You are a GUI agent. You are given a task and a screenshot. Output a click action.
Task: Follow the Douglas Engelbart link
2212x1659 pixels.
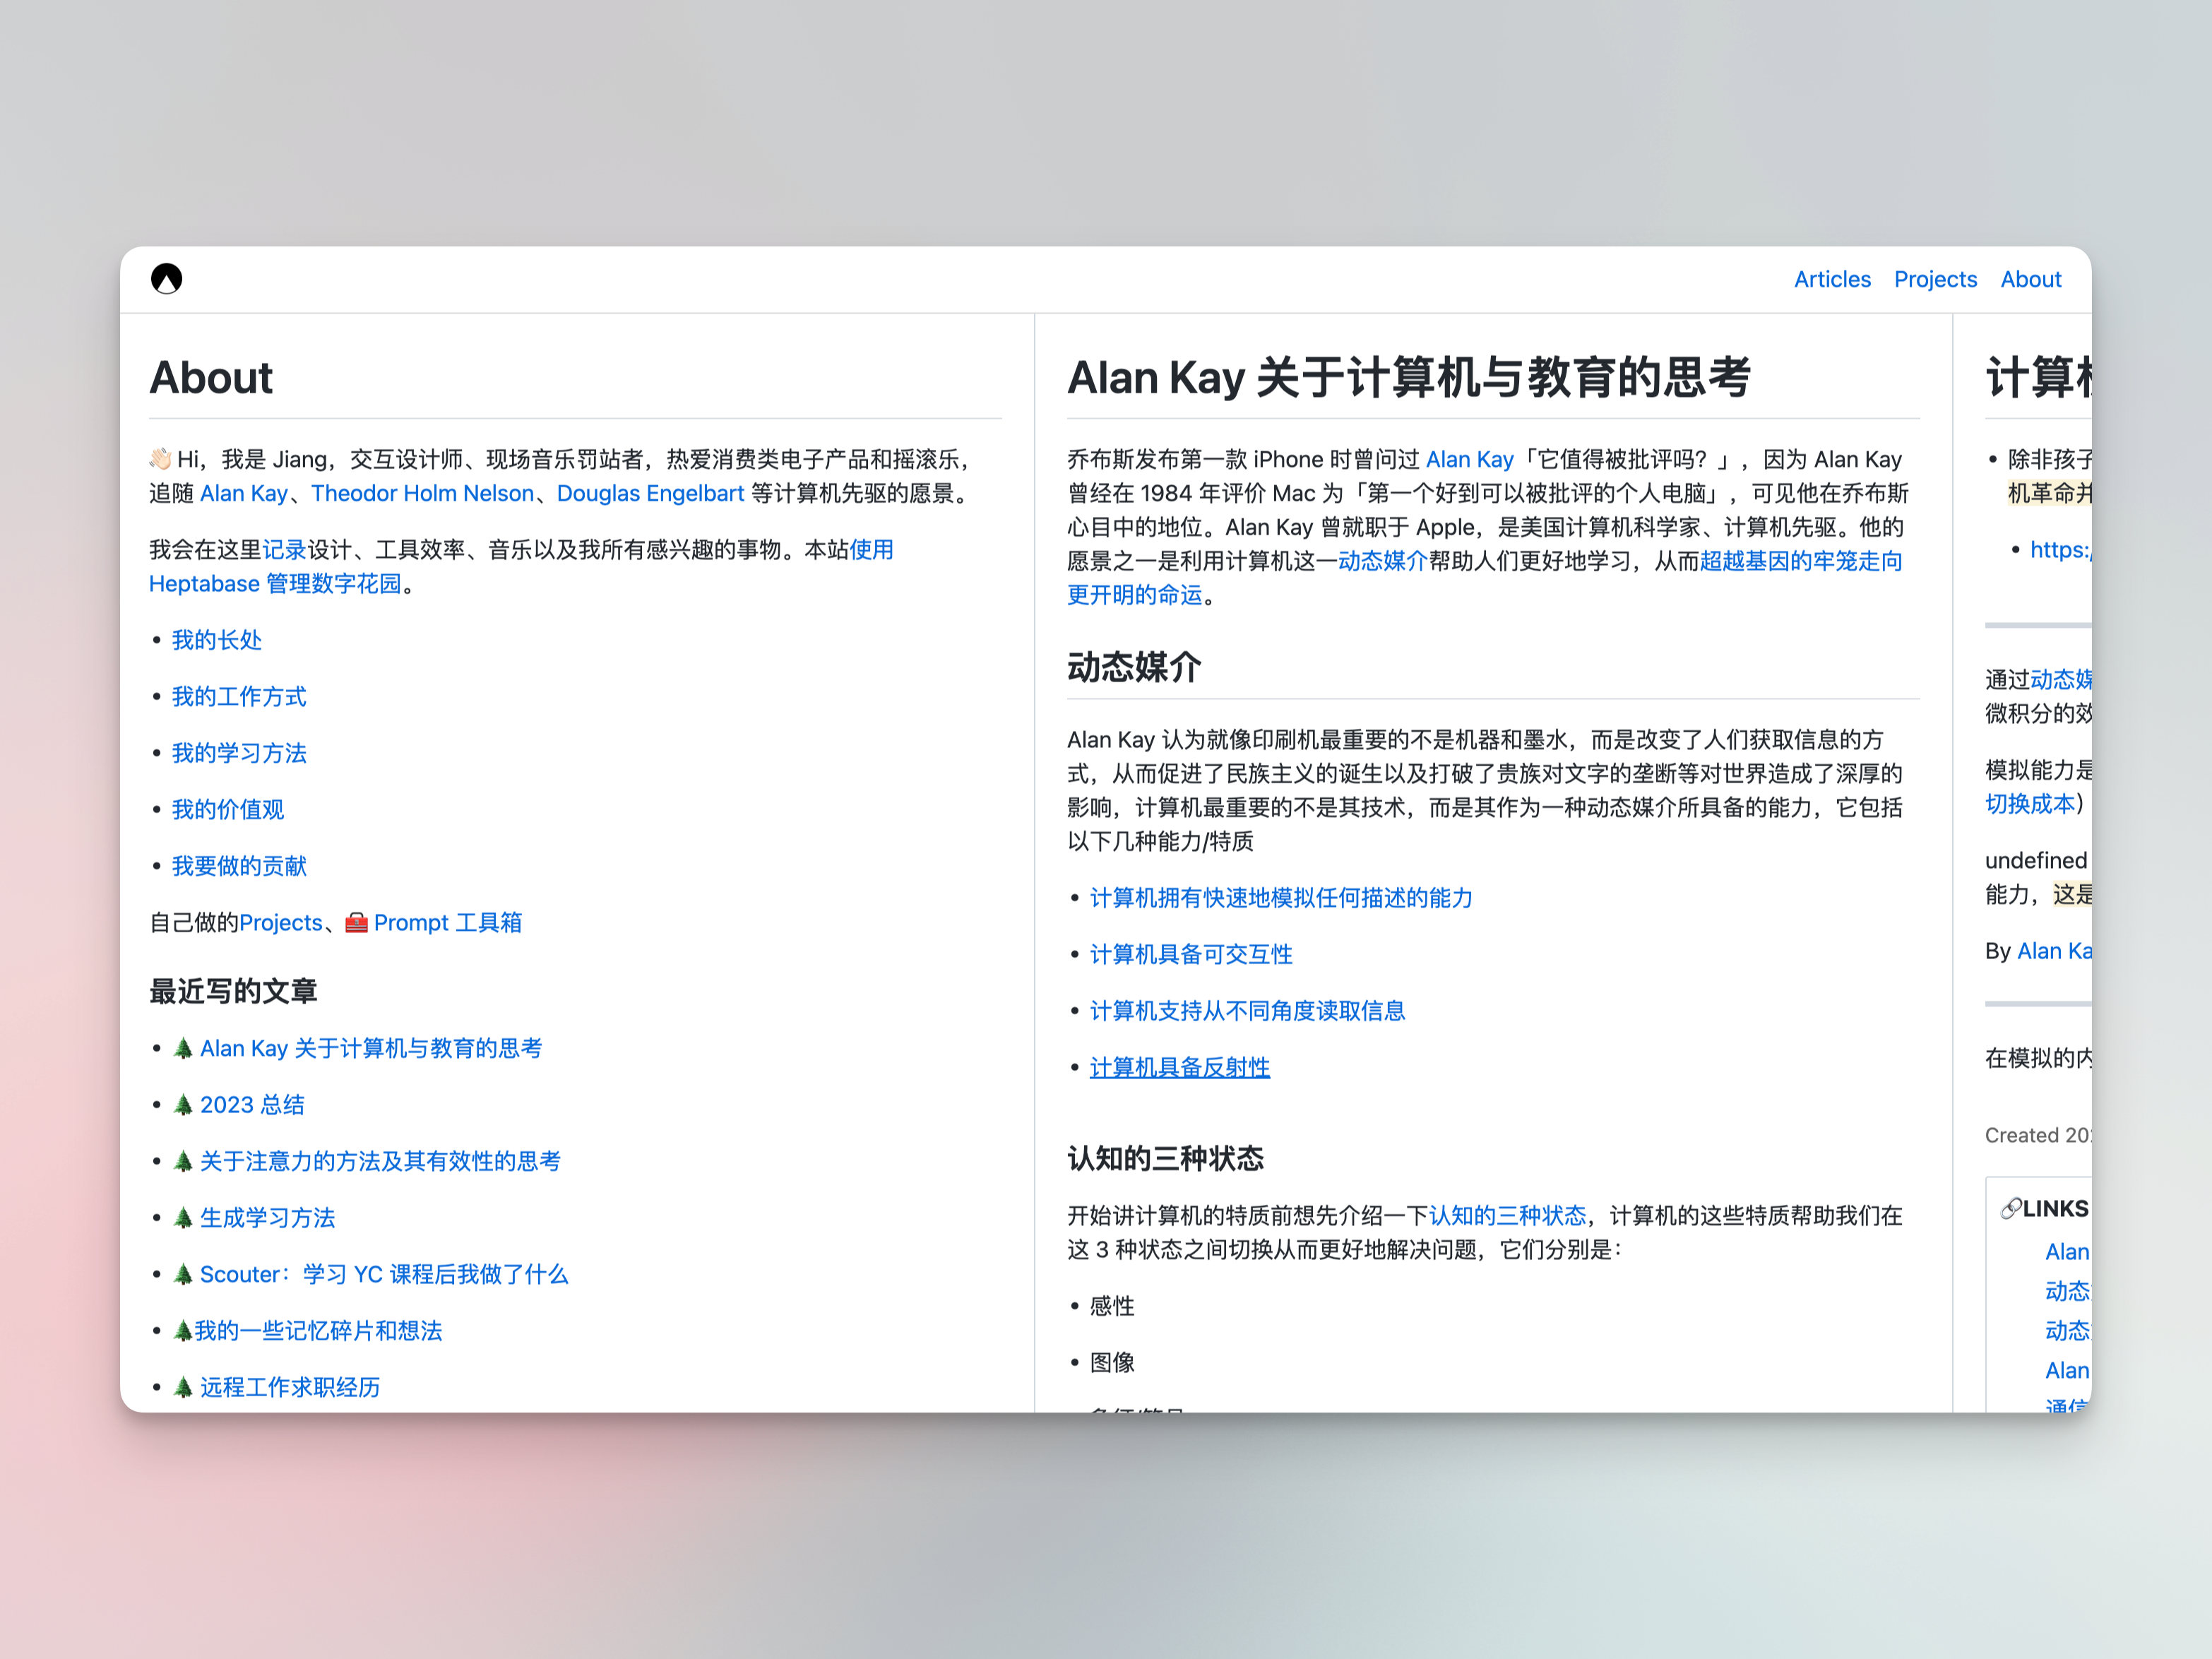[650, 493]
